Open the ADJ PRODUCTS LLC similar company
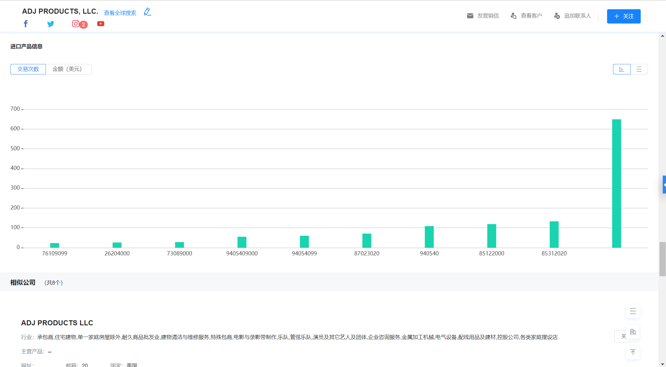 (x=57, y=323)
